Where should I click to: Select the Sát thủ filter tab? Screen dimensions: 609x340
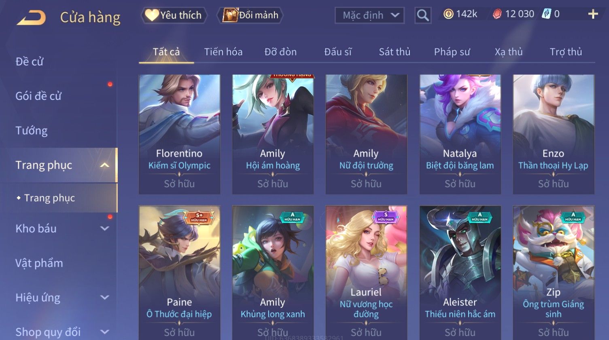(395, 52)
